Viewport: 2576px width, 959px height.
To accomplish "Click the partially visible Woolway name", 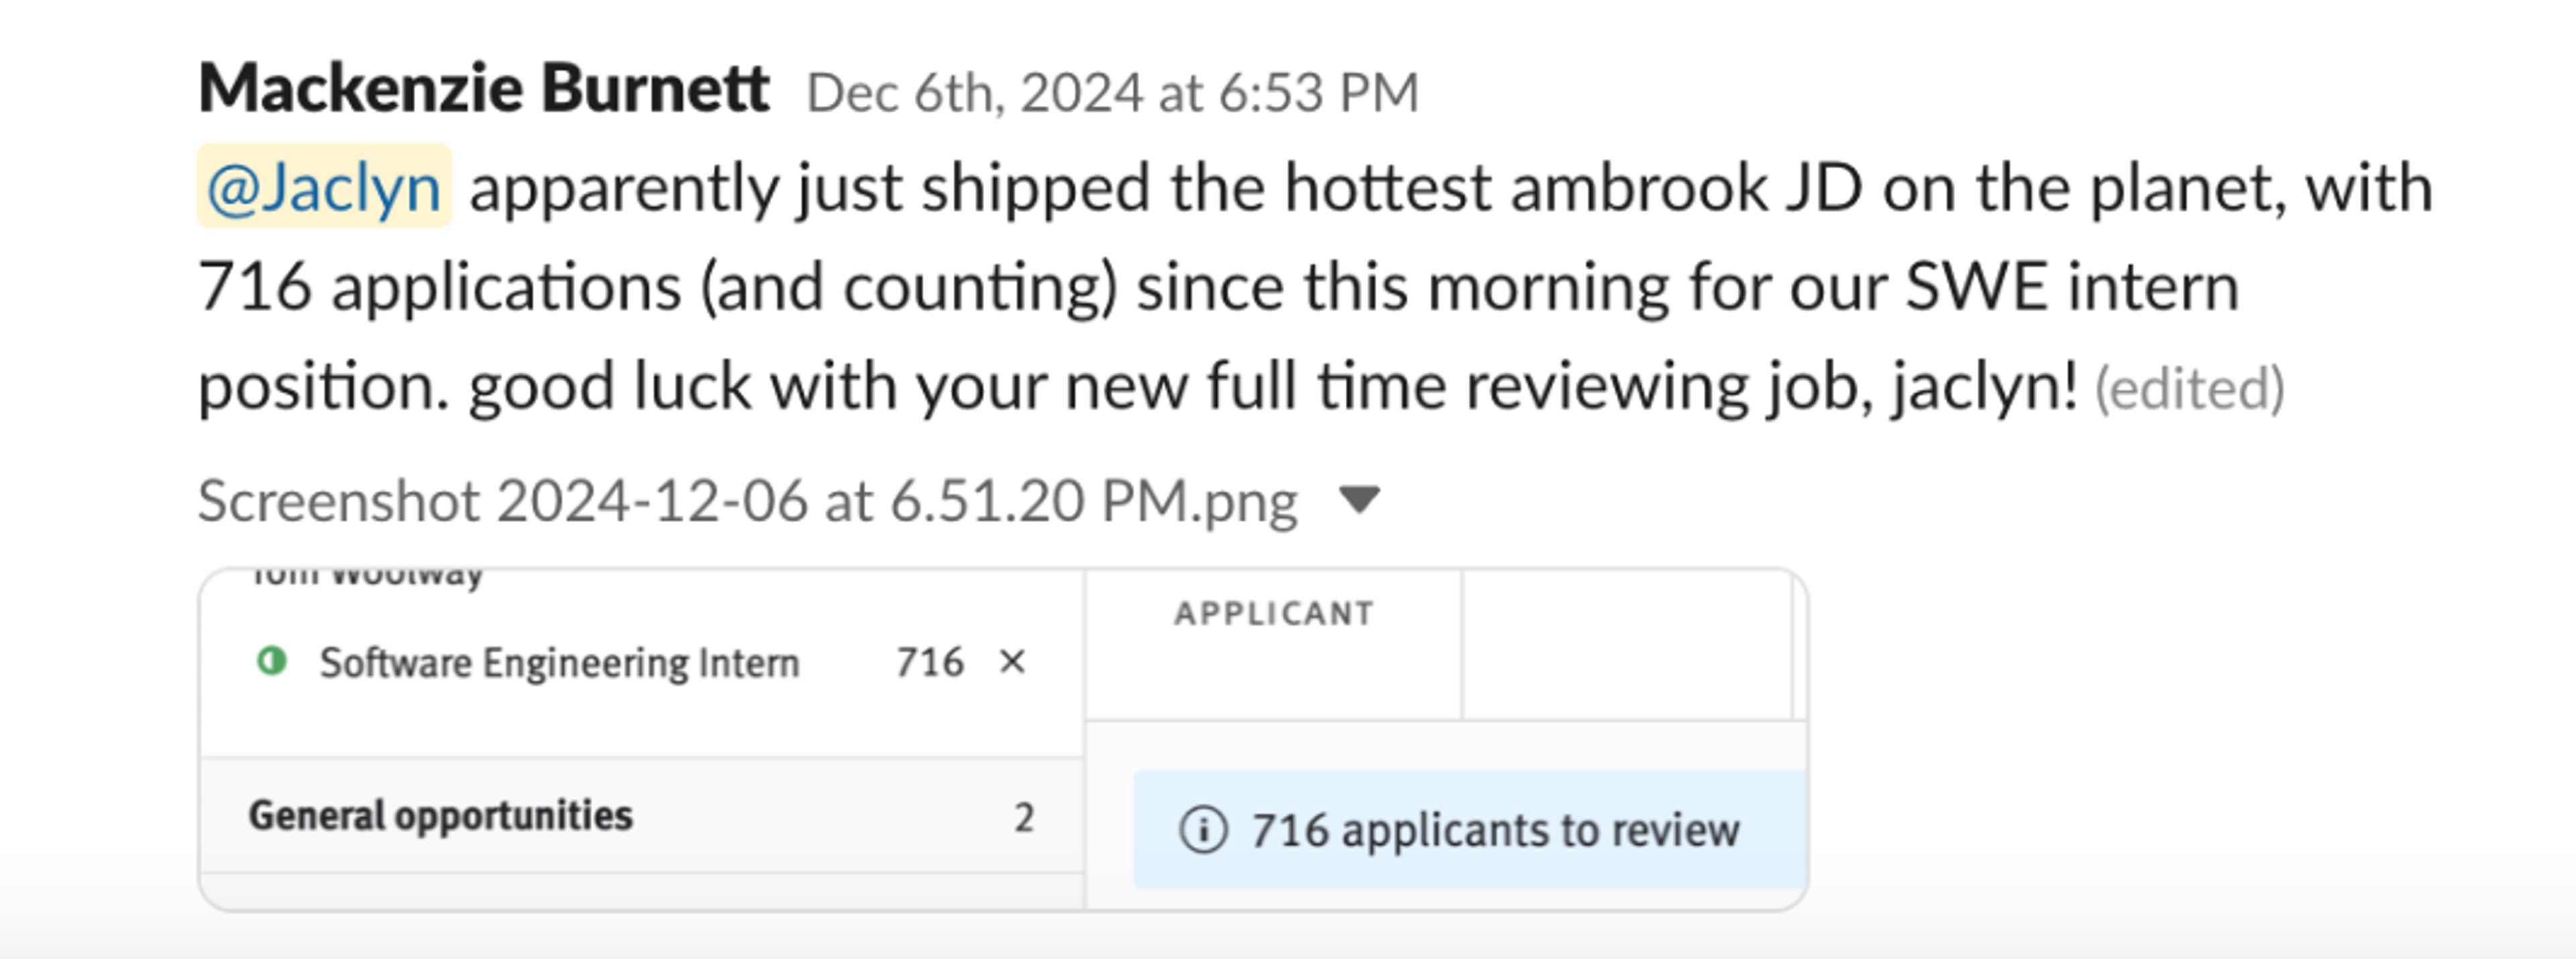I will [x=368, y=576].
